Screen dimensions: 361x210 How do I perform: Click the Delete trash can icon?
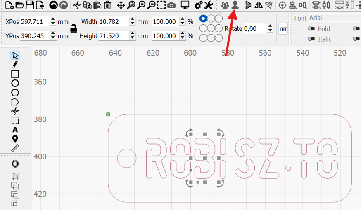107,5
